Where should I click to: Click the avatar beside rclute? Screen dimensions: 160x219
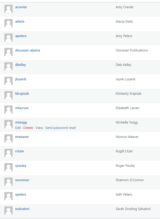pyautogui.click(x=9, y=153)
